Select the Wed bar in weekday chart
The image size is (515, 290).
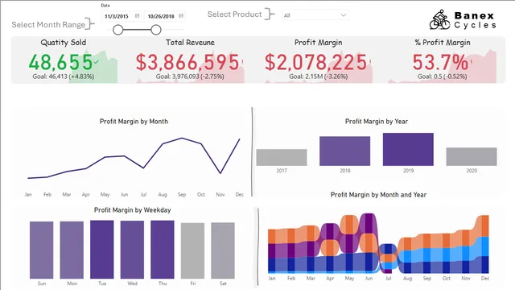[132, 250]
